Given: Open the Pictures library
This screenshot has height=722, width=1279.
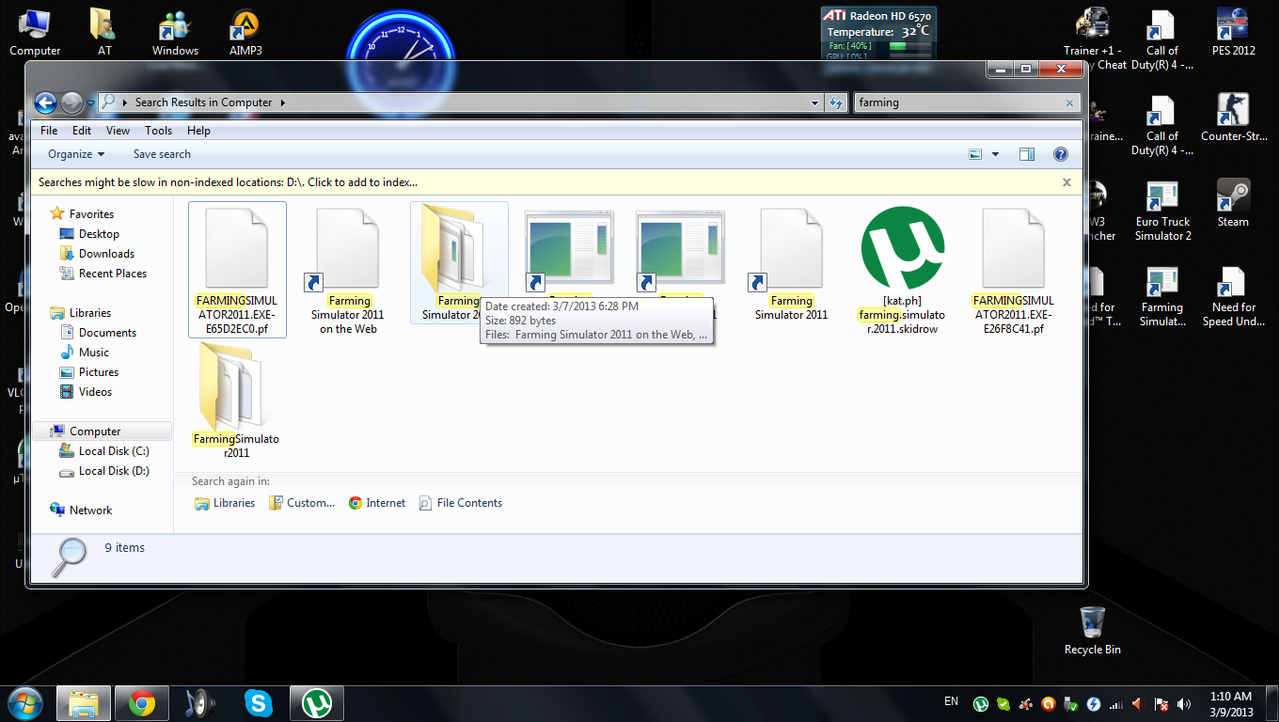Looking at the screenshot, I should (x=98, y=372).
